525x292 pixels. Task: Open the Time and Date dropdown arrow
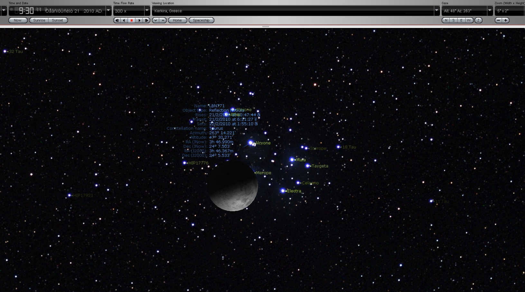coord(108,11)
